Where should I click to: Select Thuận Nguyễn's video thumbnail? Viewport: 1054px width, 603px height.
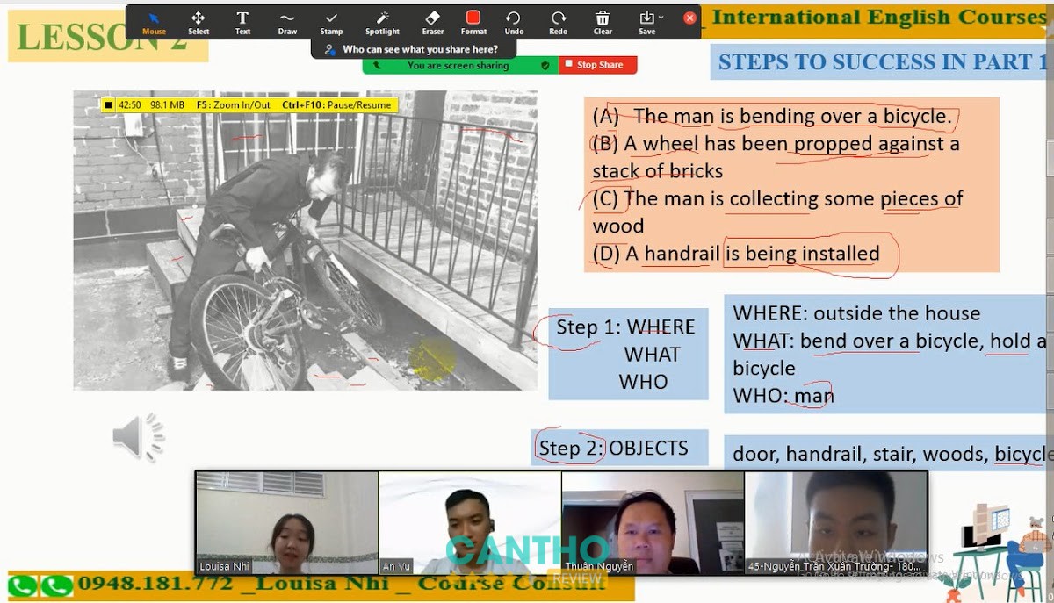[x=653, y=522]
